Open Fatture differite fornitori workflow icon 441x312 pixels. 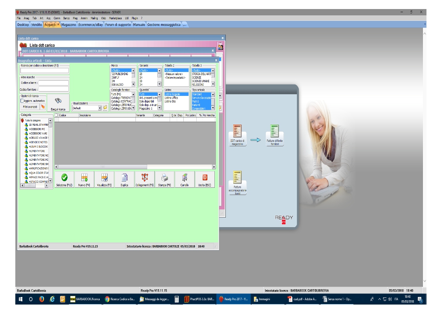[x=274, y=135]
